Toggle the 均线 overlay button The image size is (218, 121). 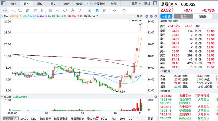click(16, 119)
